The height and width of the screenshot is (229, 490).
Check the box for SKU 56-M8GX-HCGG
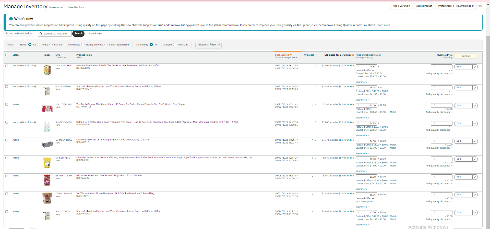(7, 140)
